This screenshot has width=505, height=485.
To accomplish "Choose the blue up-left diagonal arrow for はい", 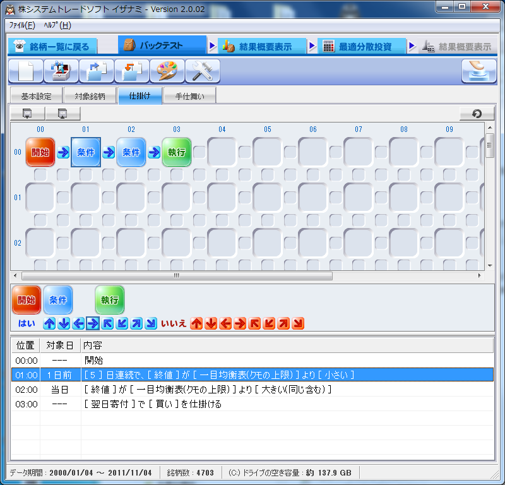I will pyautogui.click(x=107, y=323).
